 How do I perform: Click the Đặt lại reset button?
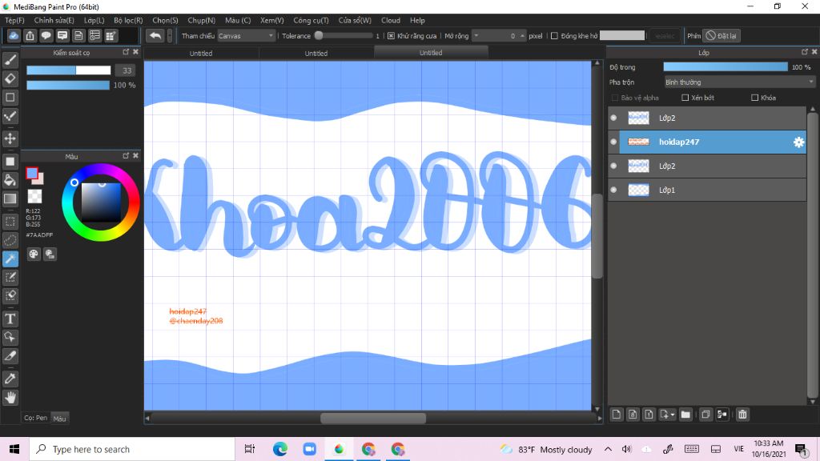722,36
